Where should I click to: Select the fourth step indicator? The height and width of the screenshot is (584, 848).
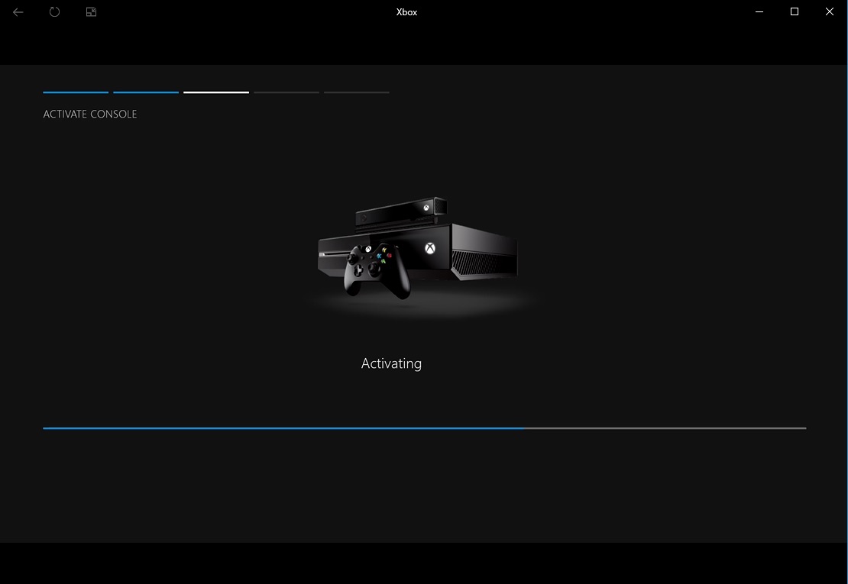[286, 92]
